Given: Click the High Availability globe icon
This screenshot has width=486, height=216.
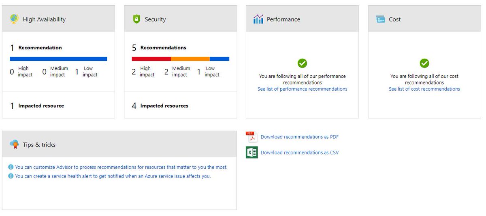Looking at the screenshot, I should pos(15,19).
